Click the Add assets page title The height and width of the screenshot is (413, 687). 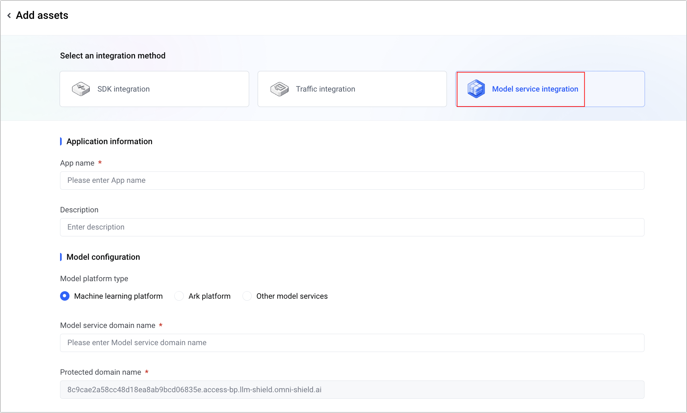(42, 15)
